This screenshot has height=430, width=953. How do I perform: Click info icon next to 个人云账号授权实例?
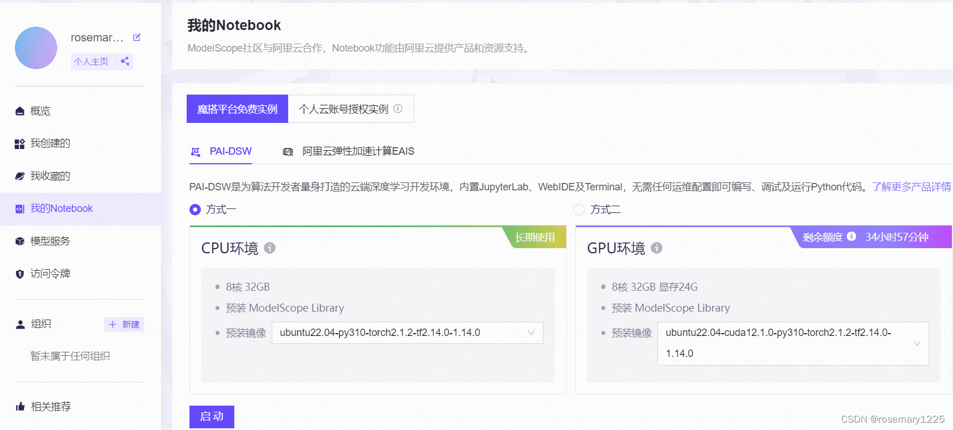point(398,109)
